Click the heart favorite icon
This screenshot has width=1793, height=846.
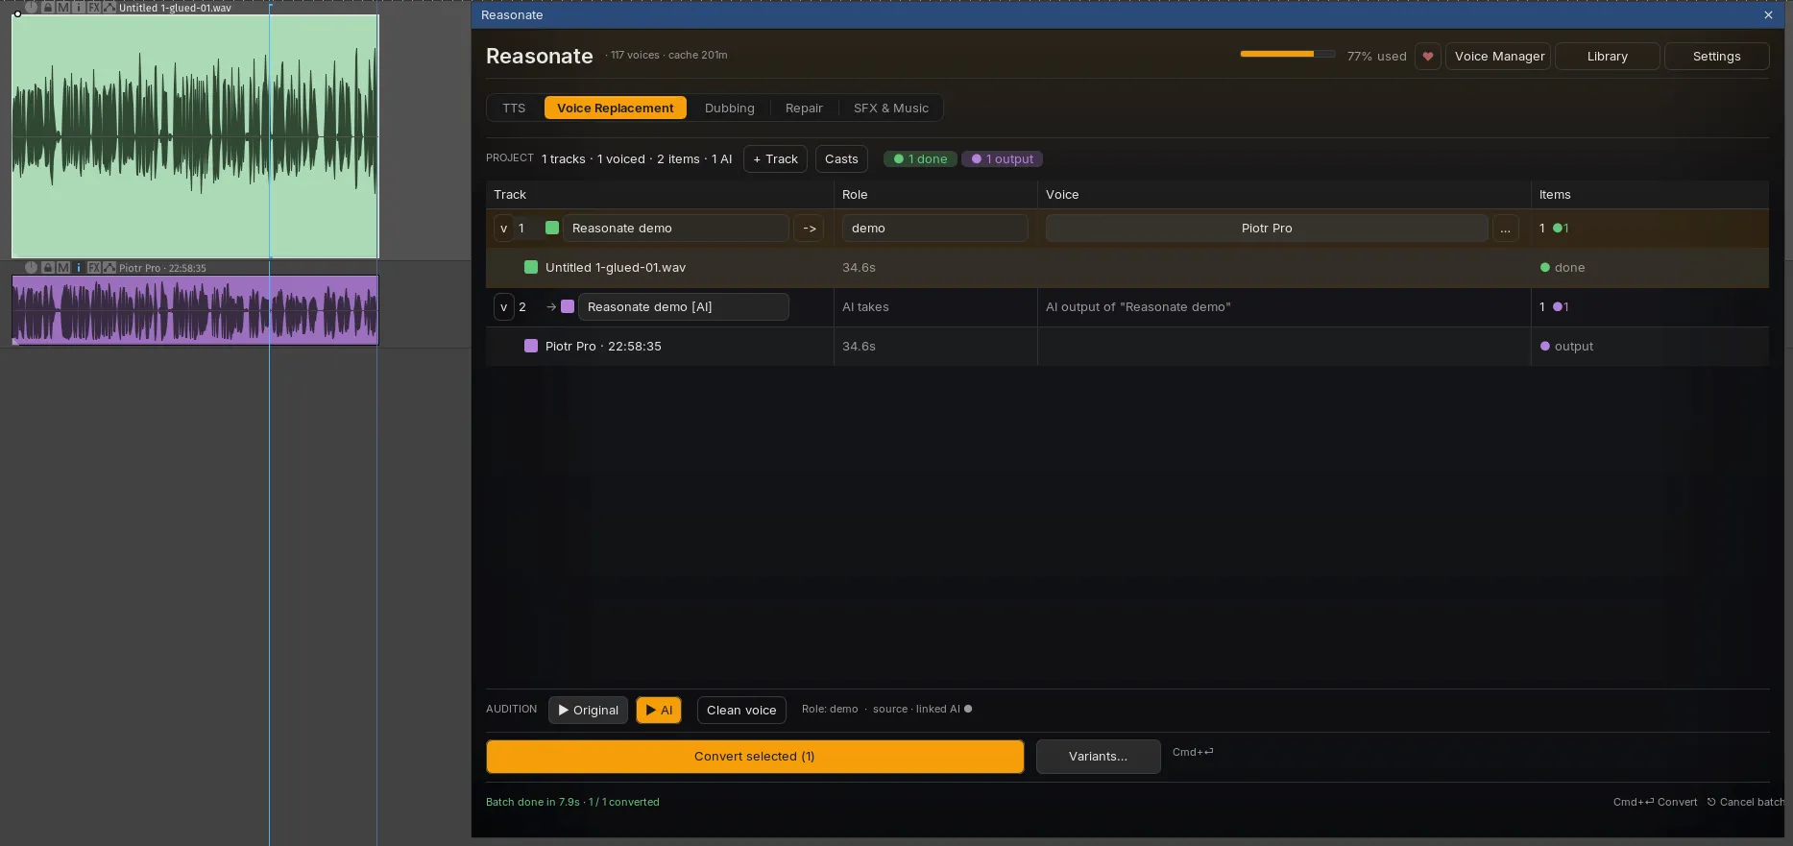tap(1428, 56)
